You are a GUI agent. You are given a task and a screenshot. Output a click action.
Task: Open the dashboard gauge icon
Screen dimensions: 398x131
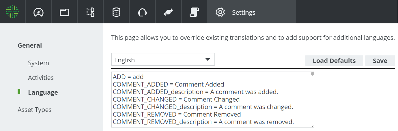[x=38, y=12]
